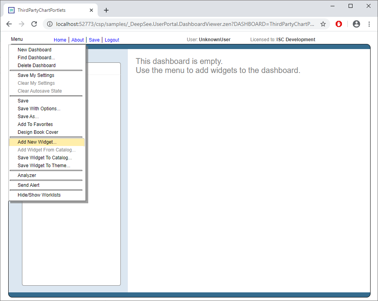This screenshot has width=378, height=301.
Task: Choose Save in the dropdown menu
Action: pos(47,101)
